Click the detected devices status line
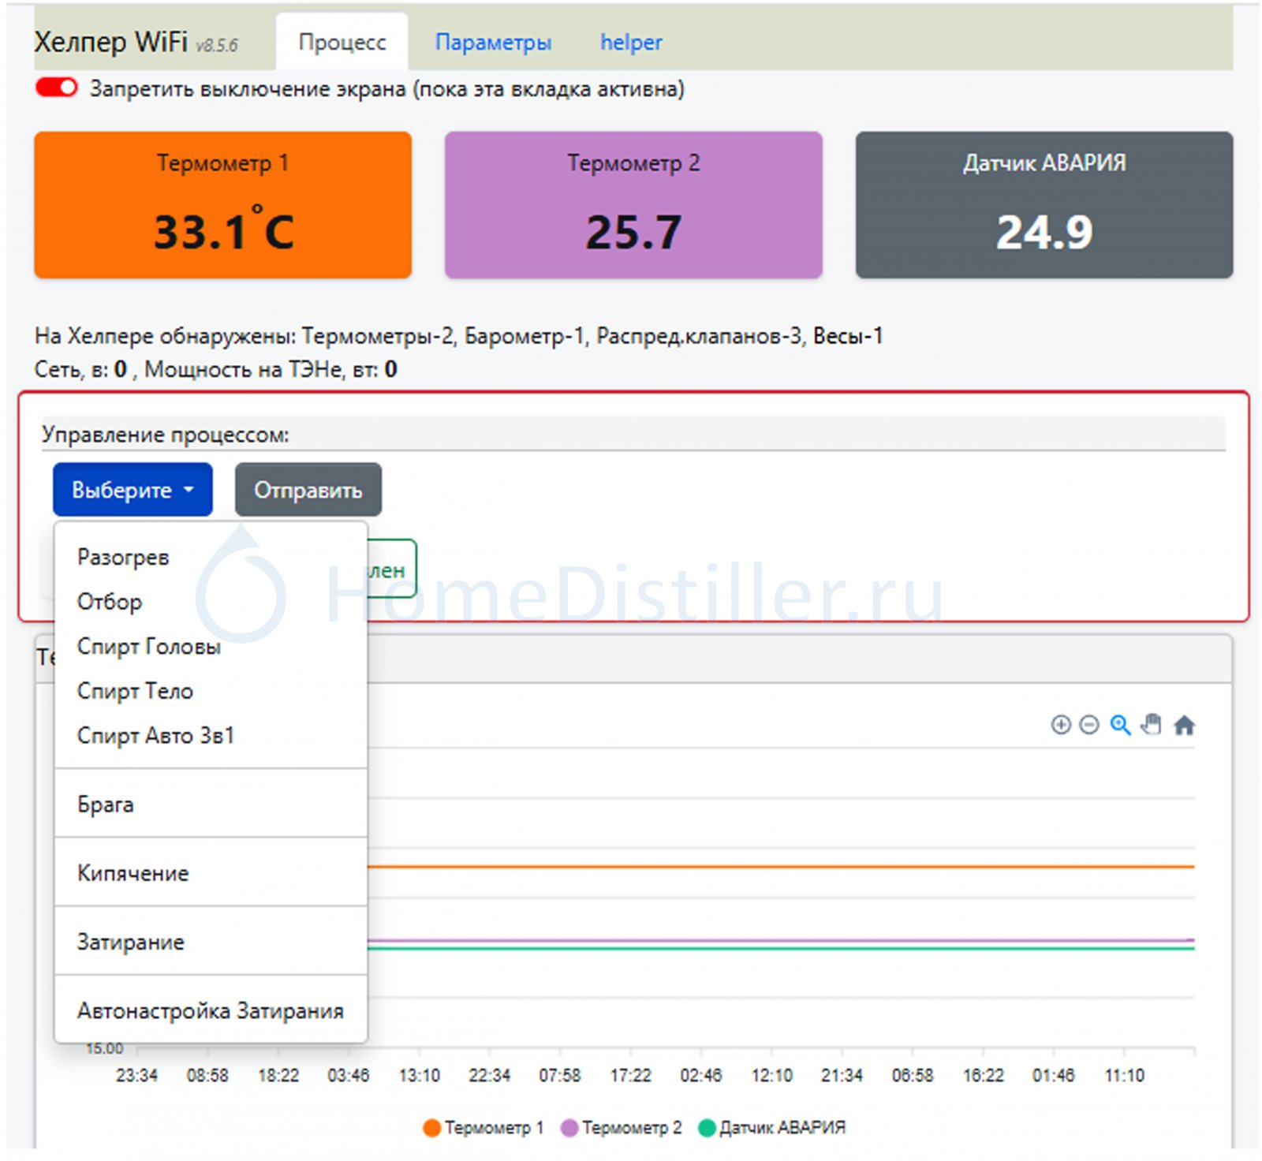This screenshot has height=1161, width=1262. 458,336
